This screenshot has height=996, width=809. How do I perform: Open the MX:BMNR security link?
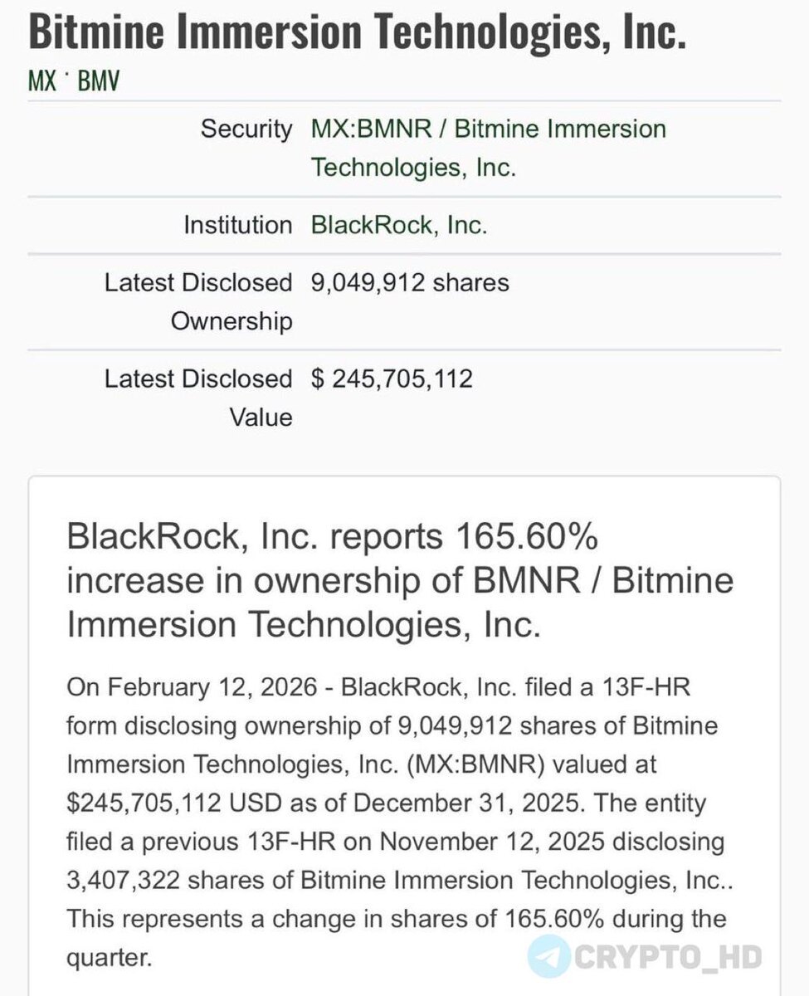click(489, 148)
